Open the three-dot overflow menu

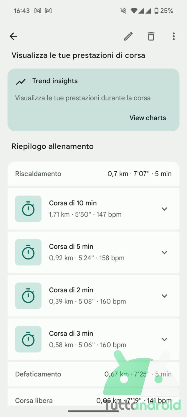pyautogui.click(x=173, y=36)
